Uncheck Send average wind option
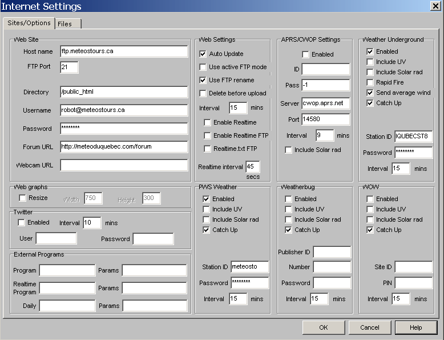The width and height of the screenshot is (444, 340). [x=370, y=93]
